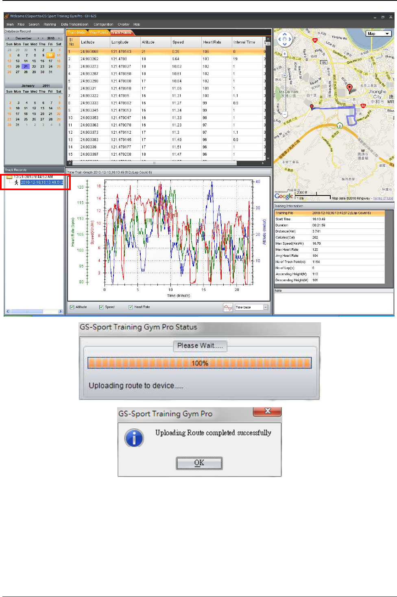Click the Google logo on the map
The width and height of the screenshot is (397, 597).
[284, 196]
